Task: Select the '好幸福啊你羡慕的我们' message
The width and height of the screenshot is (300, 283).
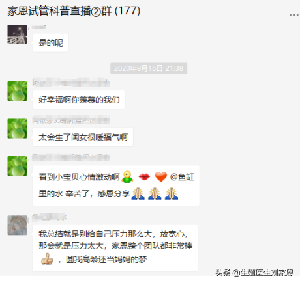Action: pyautogui.click(x=79, y=100)
